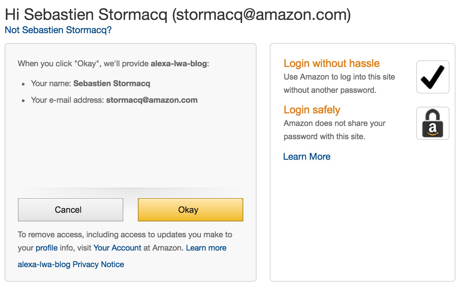
Task: Click the black checkmark icon
Action: (433, 77)
